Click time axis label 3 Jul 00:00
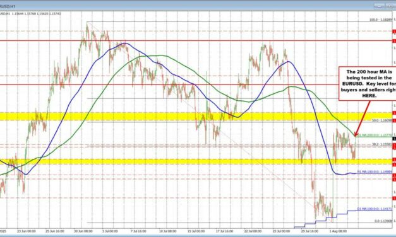396x237 pixels. (110, 231)
